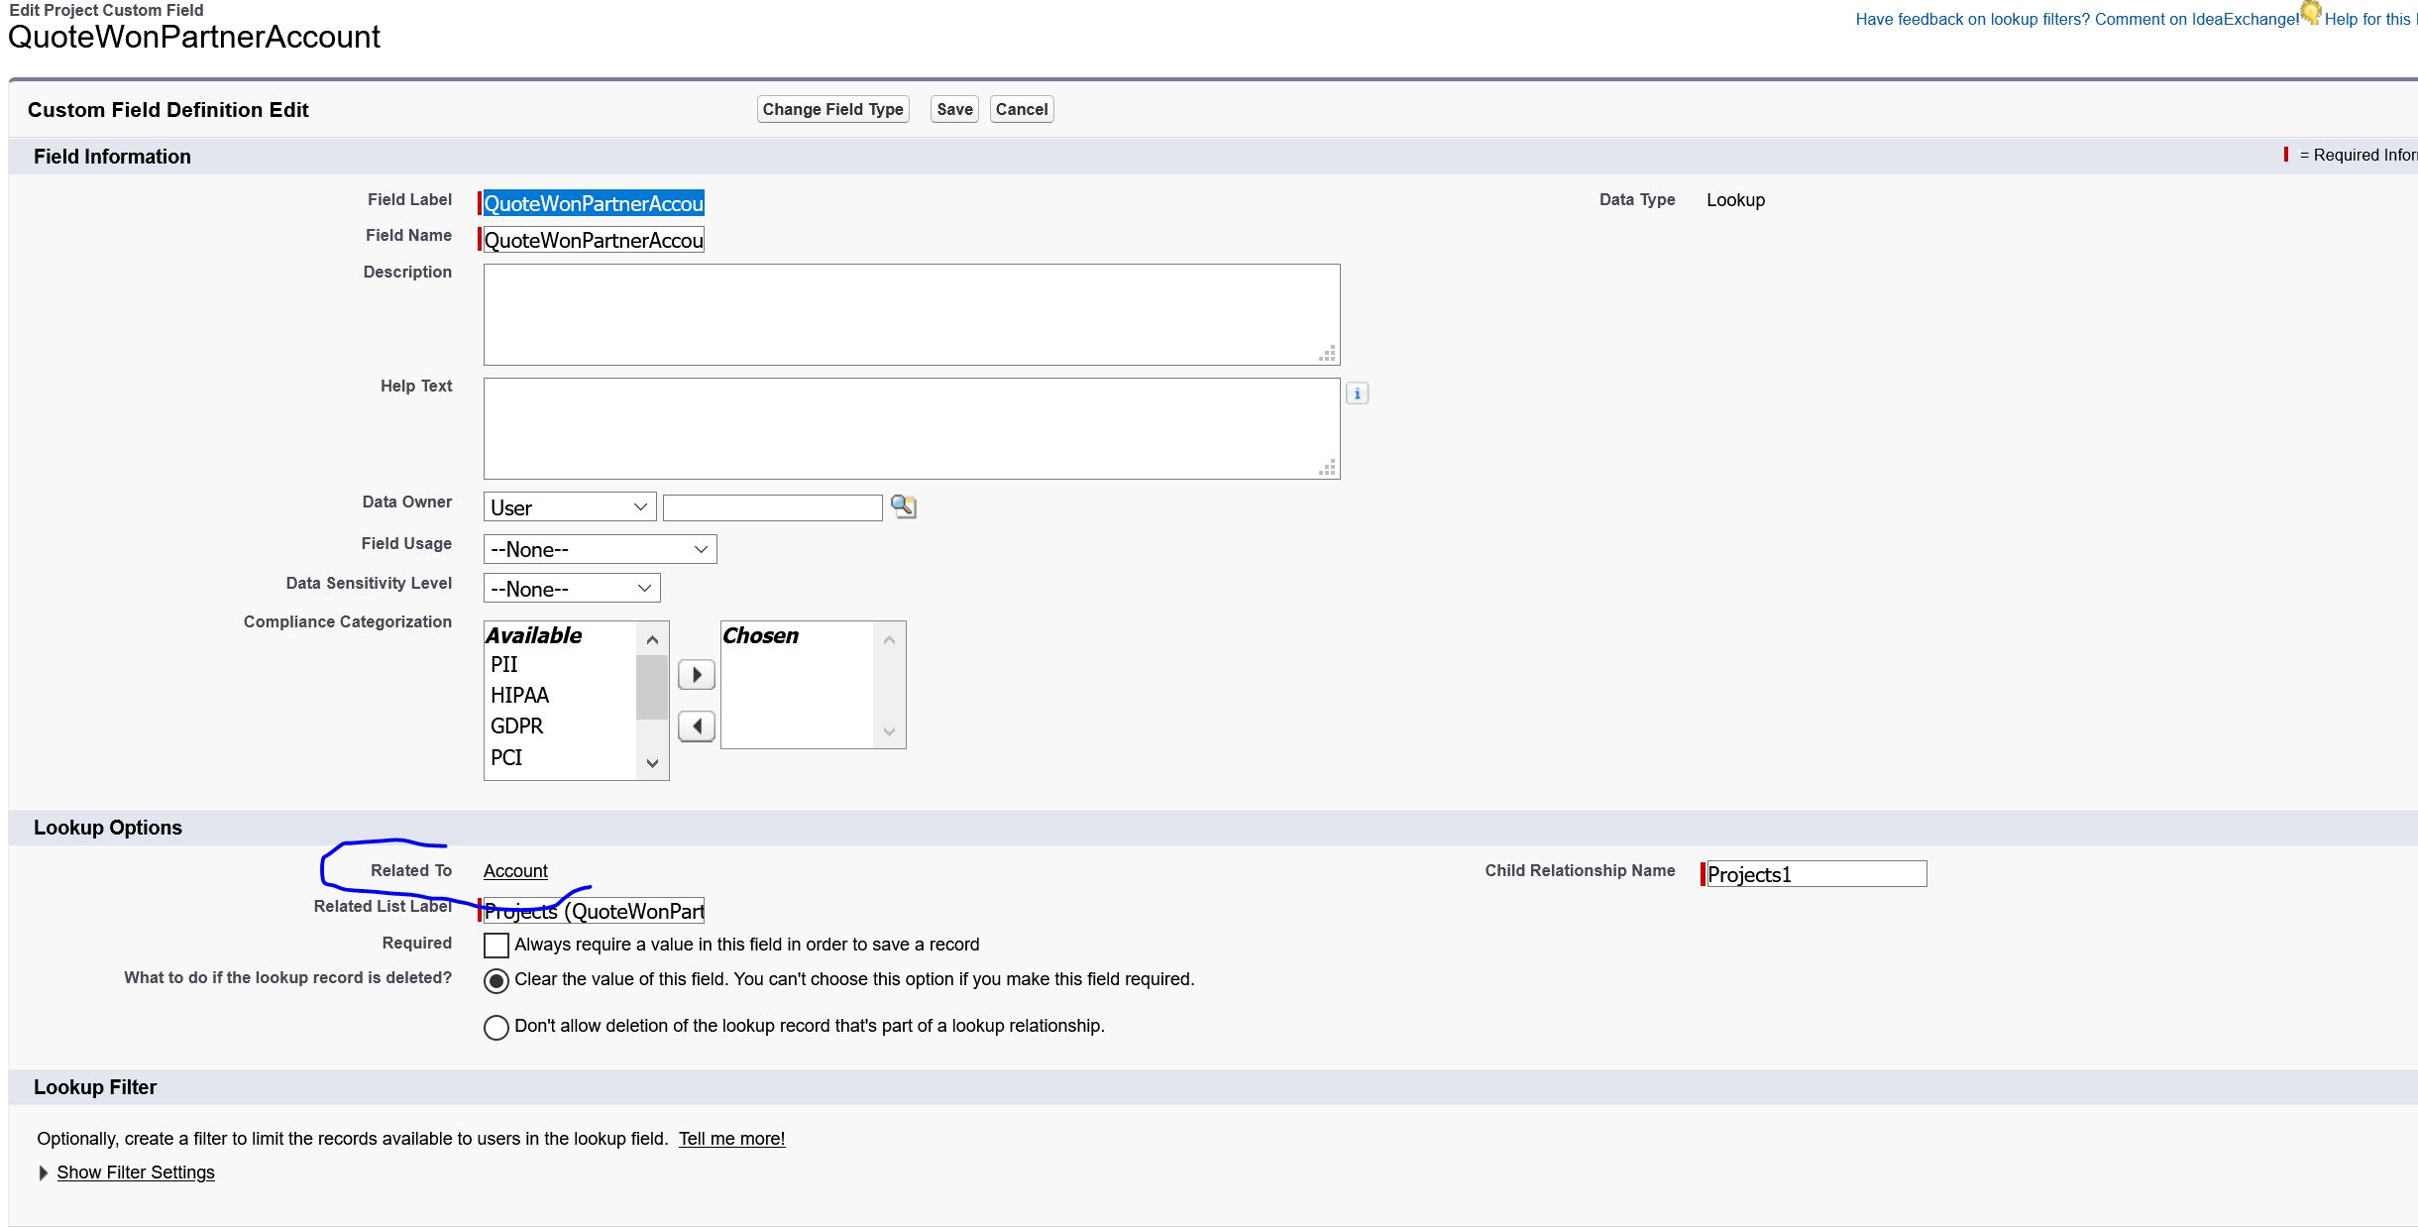Click the Description box resize handle

(x=1328, y=354)
